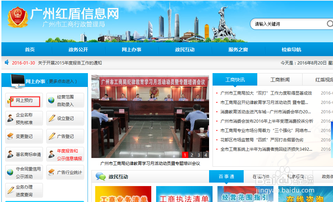The width and height of the screenshot is (333, 202).
Task: Switch to the 工商新闻 tab
Action: [280, 79]
